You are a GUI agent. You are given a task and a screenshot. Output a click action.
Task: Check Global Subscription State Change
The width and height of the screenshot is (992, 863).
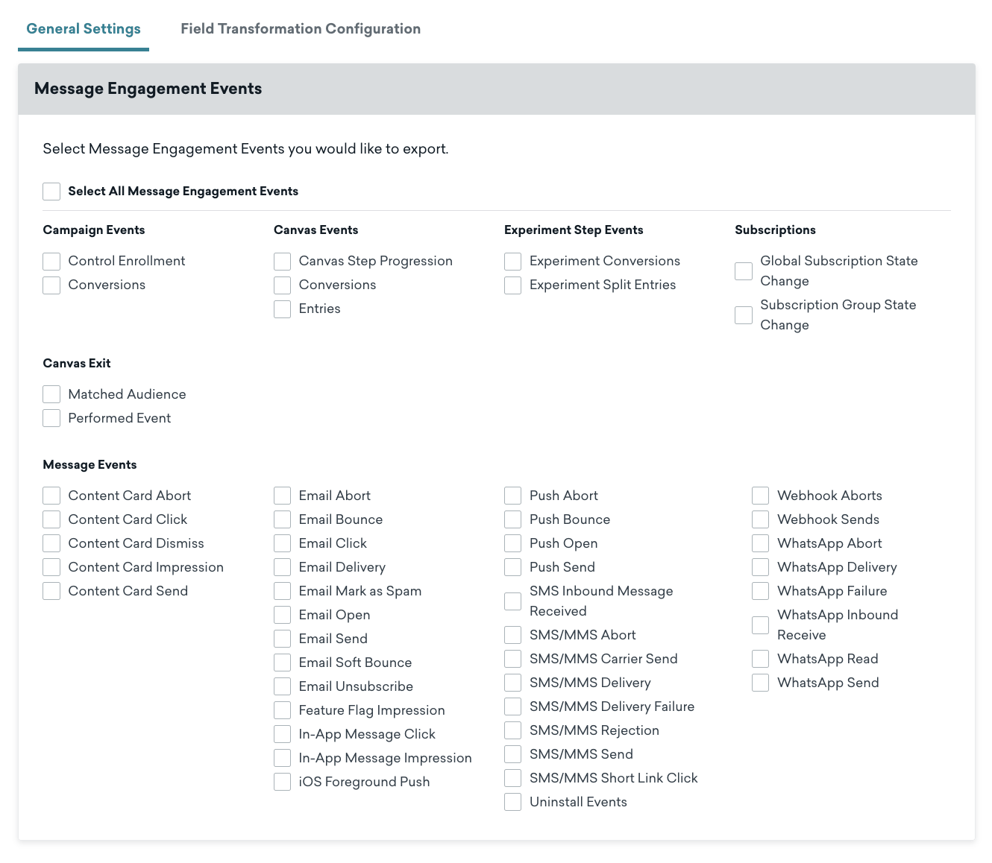(x=743, y=271)
